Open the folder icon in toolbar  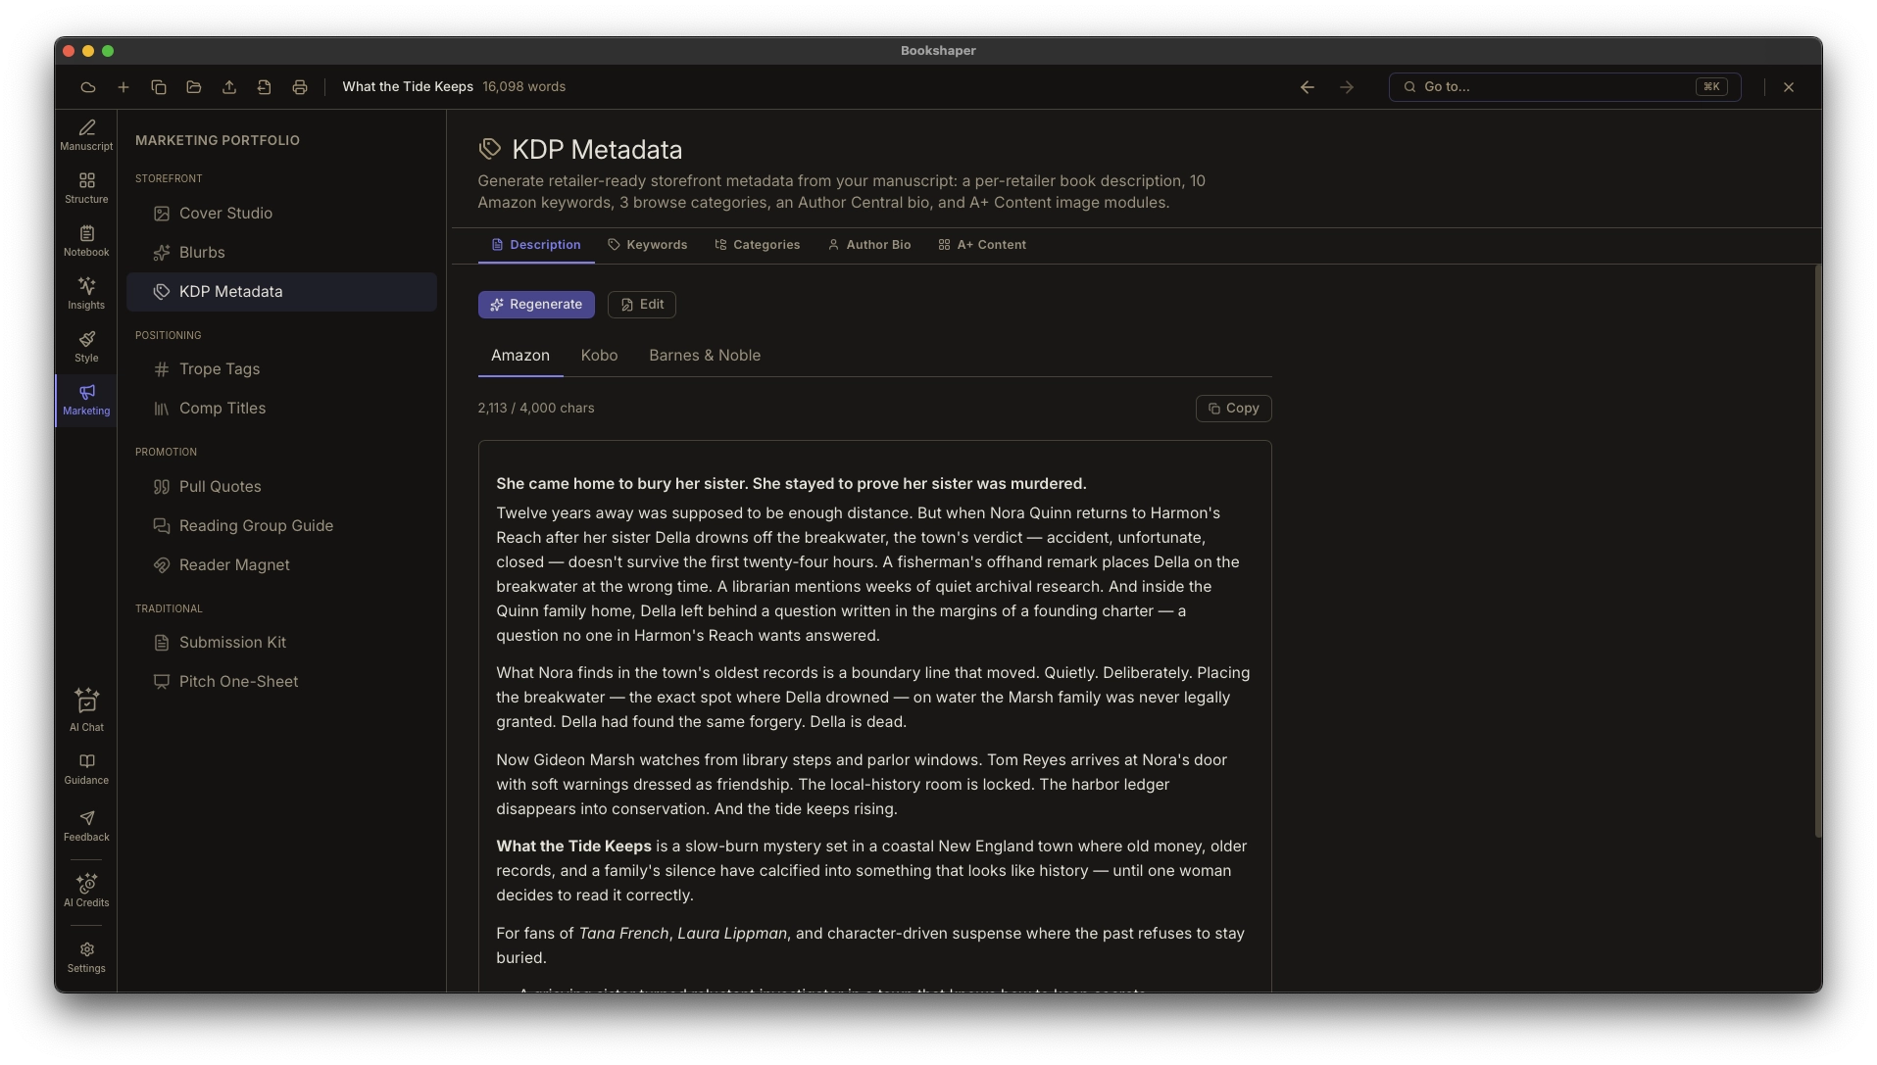(x=194, y=87)
